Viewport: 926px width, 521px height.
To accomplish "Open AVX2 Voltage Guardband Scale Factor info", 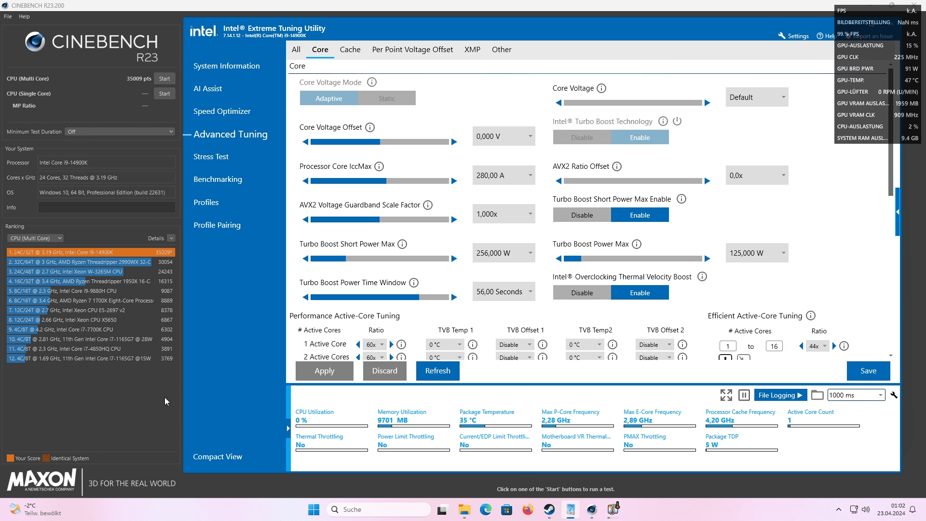I will (428, 205).
